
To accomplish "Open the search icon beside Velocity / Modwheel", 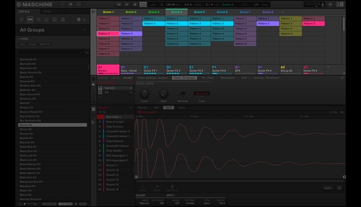I will tap(342, 78).
